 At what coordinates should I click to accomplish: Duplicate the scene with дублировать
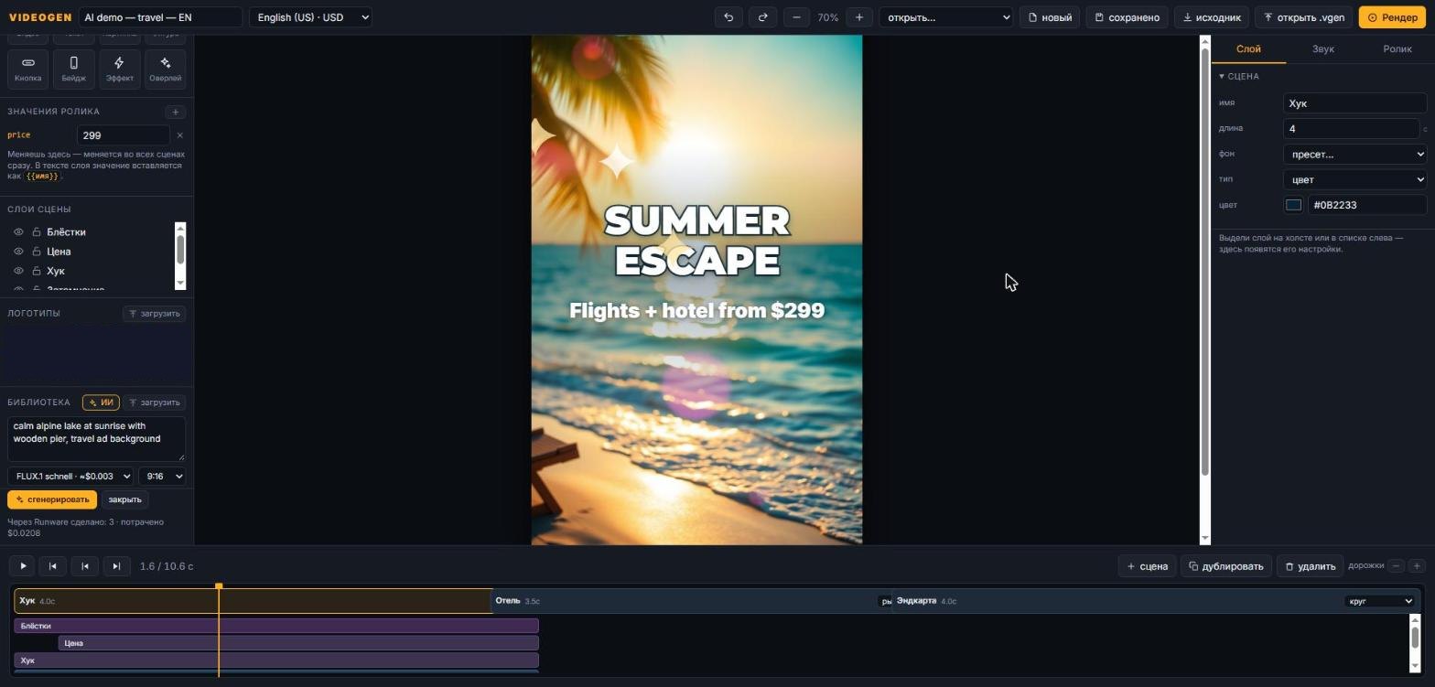click(1225, 566)
